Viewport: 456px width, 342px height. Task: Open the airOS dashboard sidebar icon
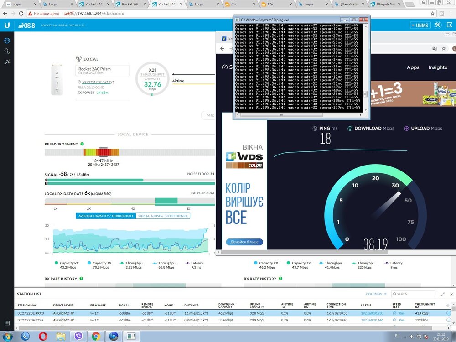[x=7, y=41]
